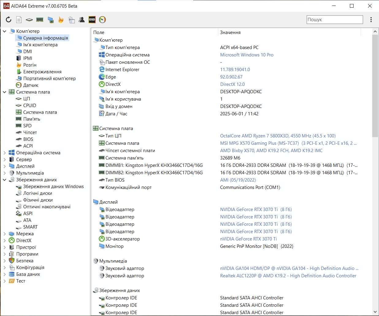Expand the Сервер tree node
Viewport: 379px width, 316px height.
point(5,159)
